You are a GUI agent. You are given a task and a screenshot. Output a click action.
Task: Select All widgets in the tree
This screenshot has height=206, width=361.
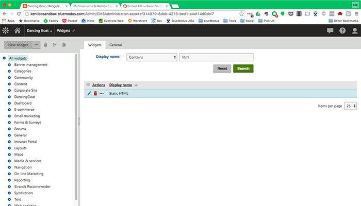[18, 58]
